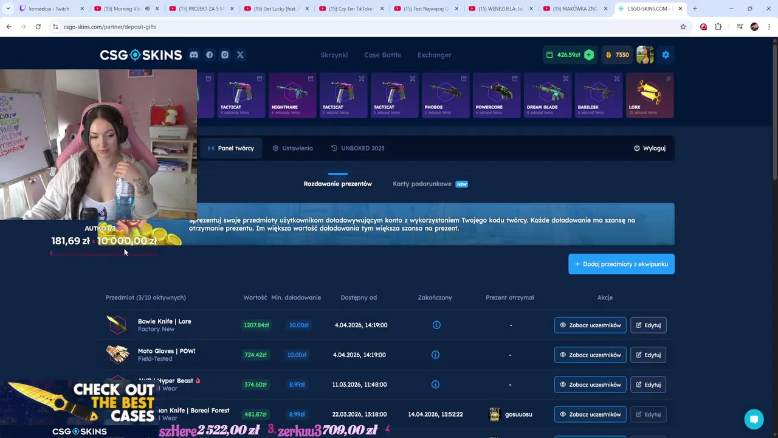View participants for Boreal Forest knife
This screenshot has width=778, height=438.
(x=590, y=414)
